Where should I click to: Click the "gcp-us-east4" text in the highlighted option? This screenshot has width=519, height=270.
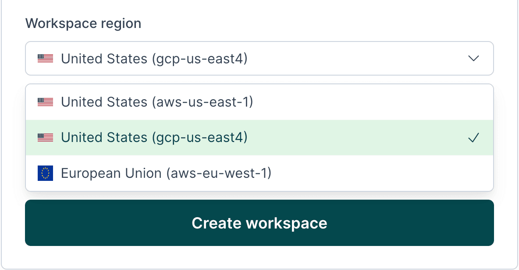click(x=199, y=138)
